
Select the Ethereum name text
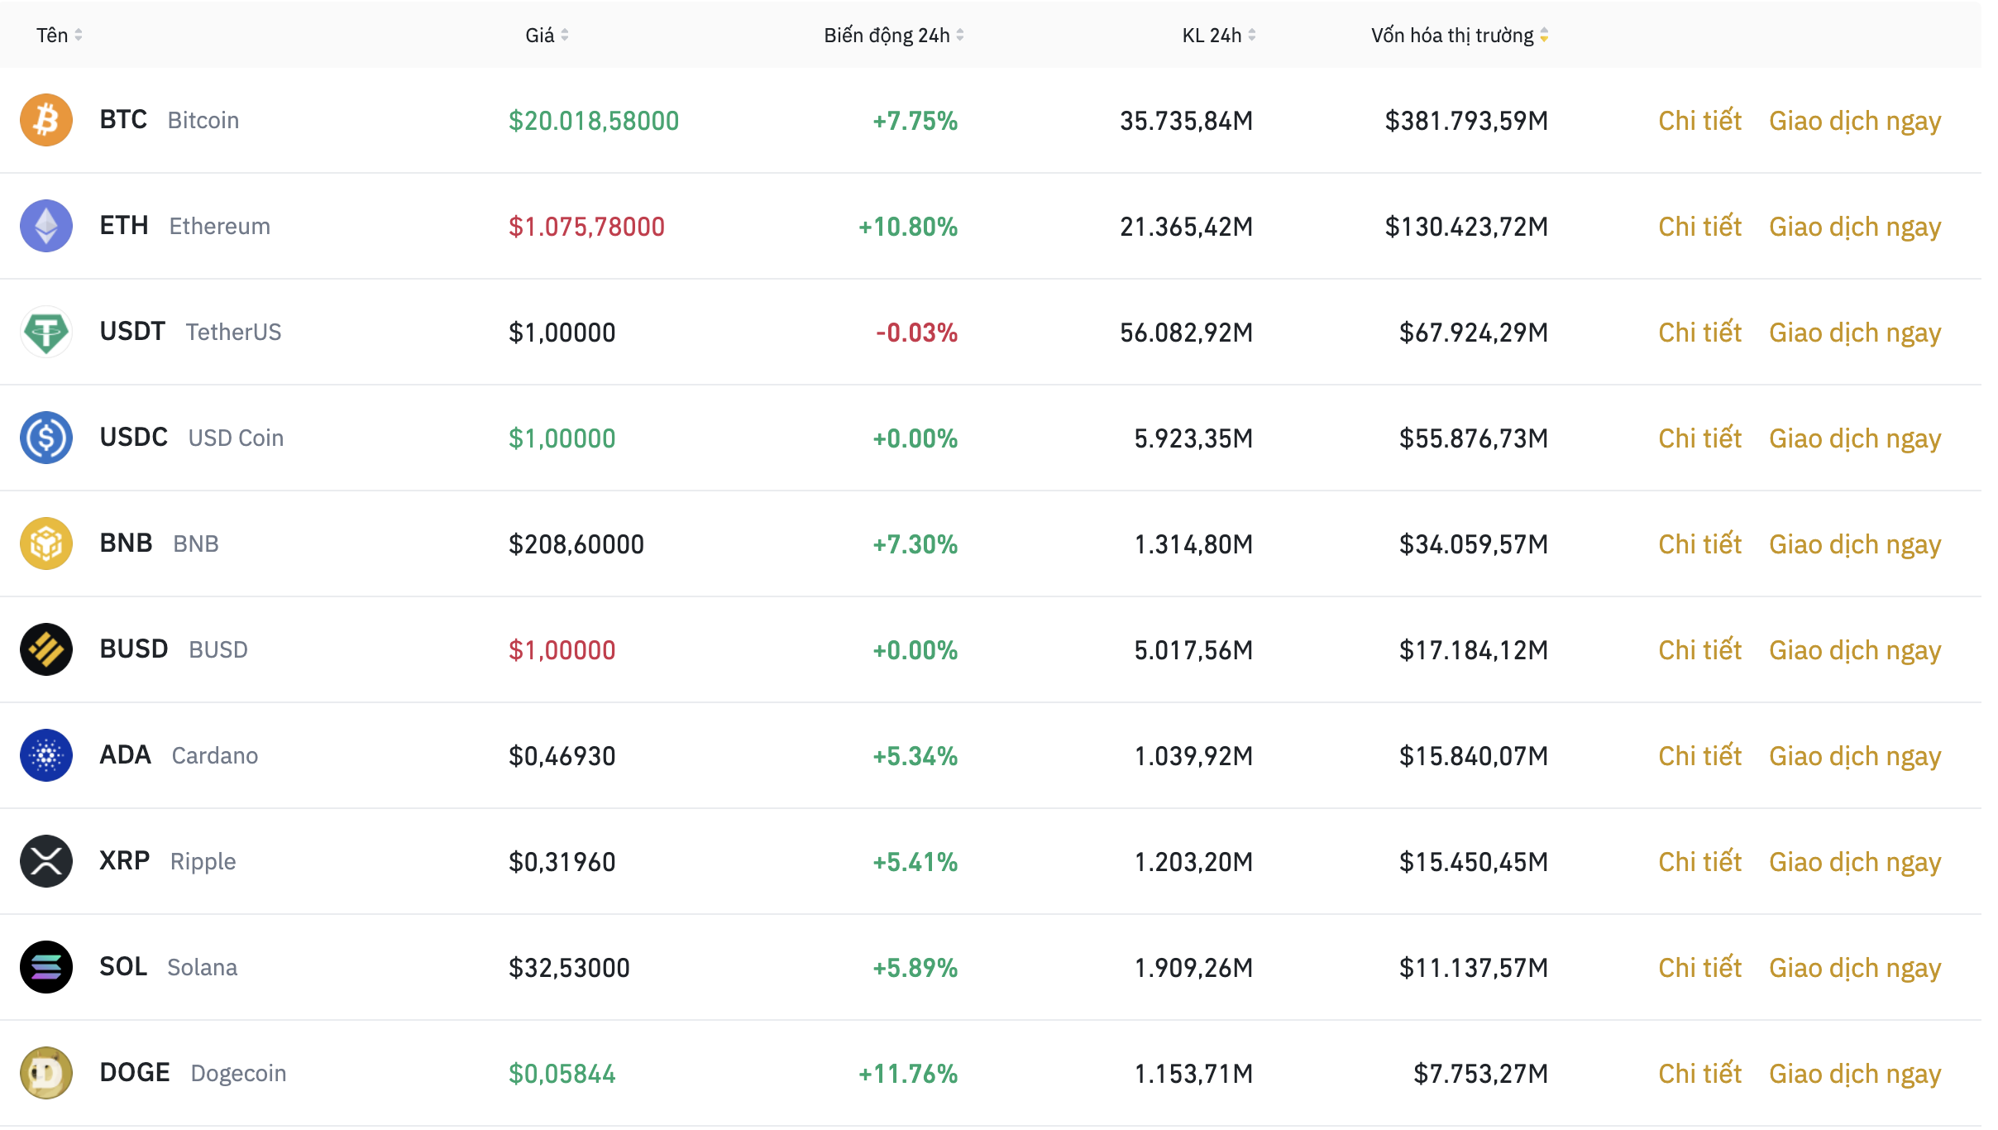pos(220,227)
